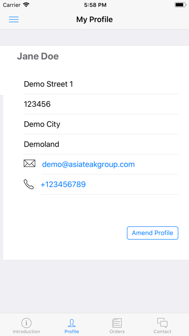Open the hamburger menu
The image size is (189, 336).
tap(13, 19)
